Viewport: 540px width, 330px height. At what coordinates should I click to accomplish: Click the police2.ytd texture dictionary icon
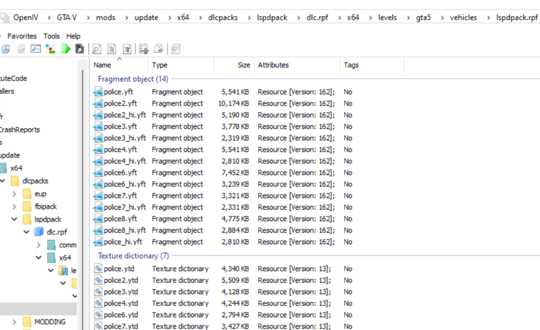coord(98,280)
